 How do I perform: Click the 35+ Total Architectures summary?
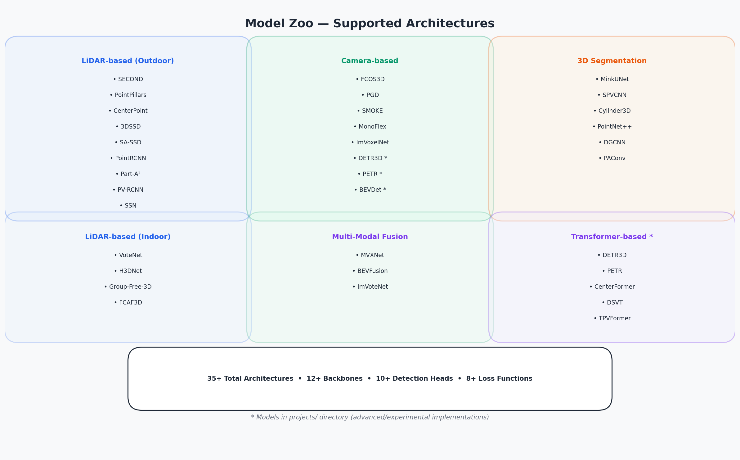[250, 379]
